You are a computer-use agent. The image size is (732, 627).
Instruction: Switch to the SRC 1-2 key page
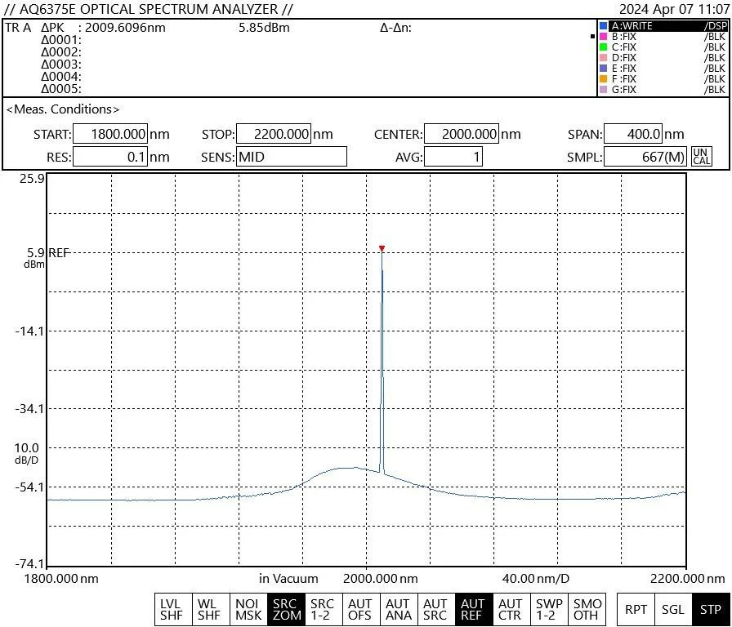[322, 609]
